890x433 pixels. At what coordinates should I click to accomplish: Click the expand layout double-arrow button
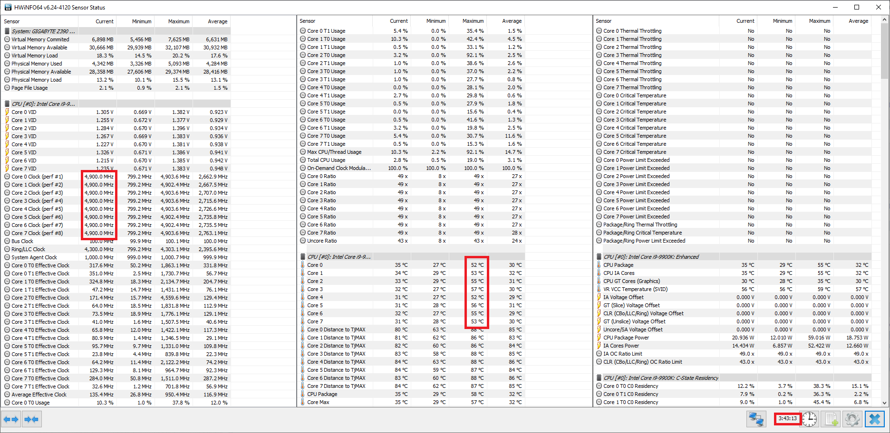(x=11, y=419)
